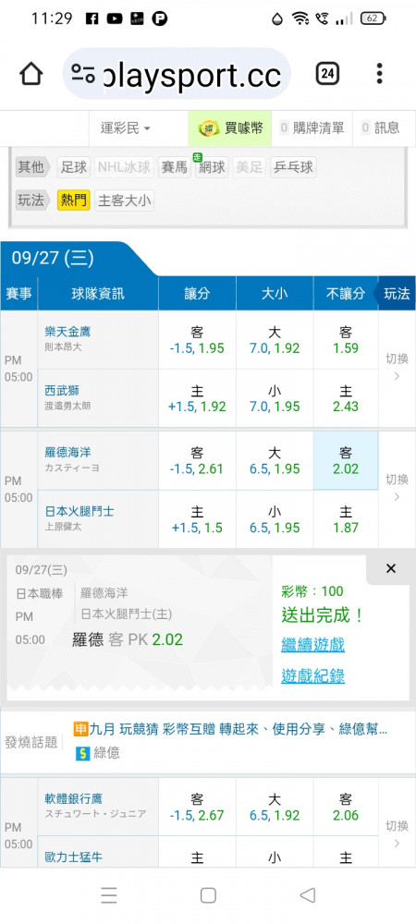Expand the 運彩民 dropdown
Viewport: 416px width, 924px height.
coord(125,128)
